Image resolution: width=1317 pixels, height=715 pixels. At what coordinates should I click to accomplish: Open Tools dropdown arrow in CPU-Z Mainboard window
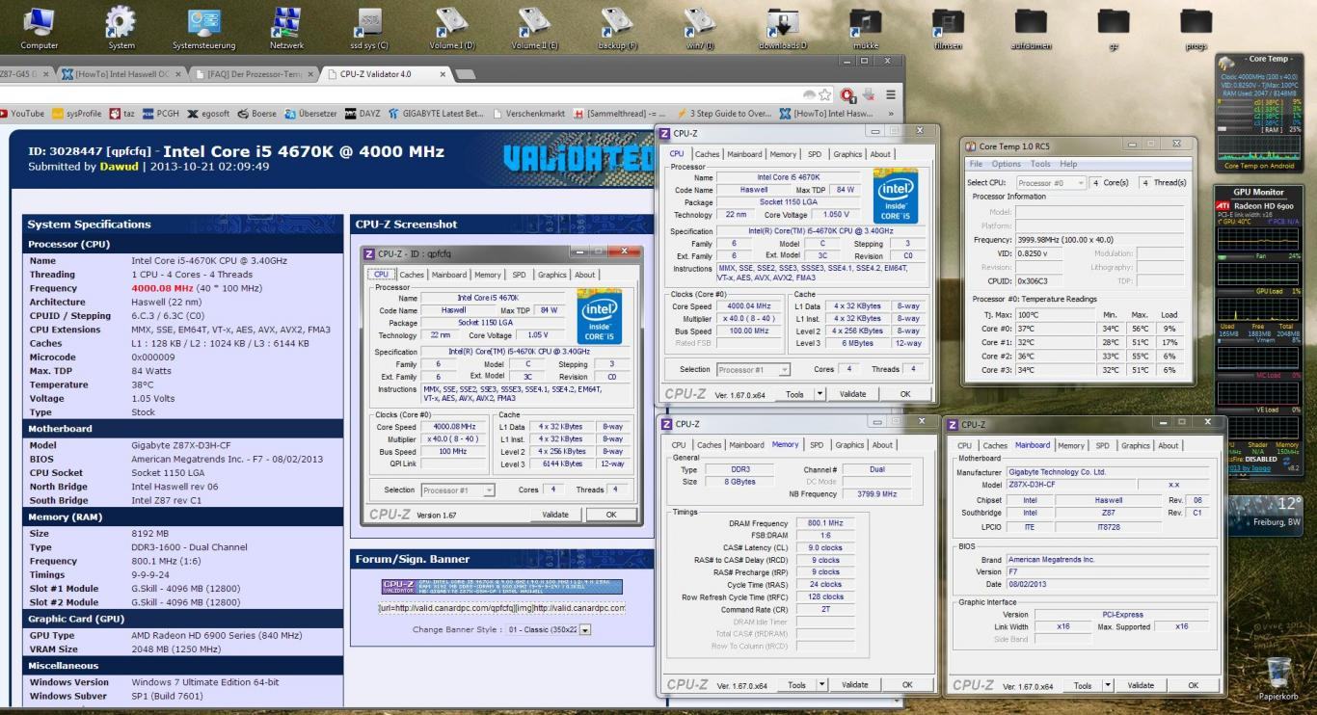[x=1108, y=685]
